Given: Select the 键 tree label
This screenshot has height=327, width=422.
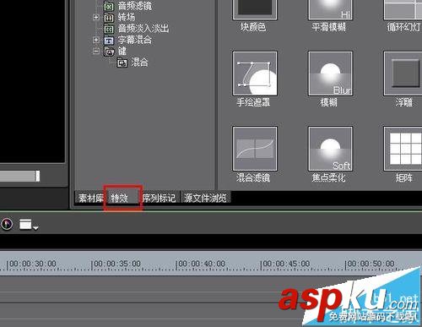Looking at the screenshot, I should (x=122, y=51).
